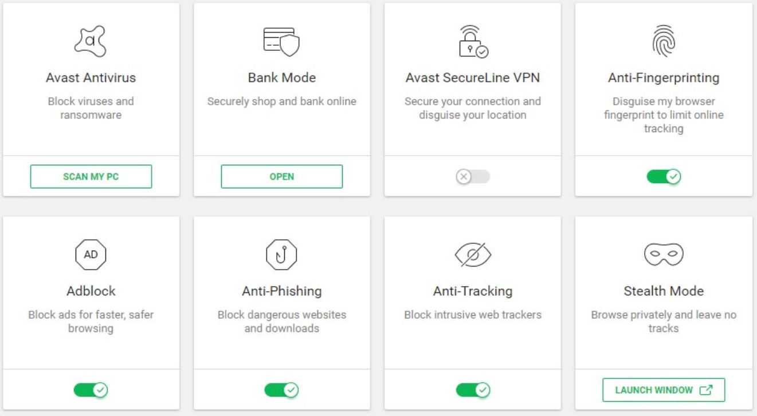The height and width of the screenshot is (416, 757).
Task: Click the Anti-Fingerprinting fingerprint icon
Action: [664, 41]
